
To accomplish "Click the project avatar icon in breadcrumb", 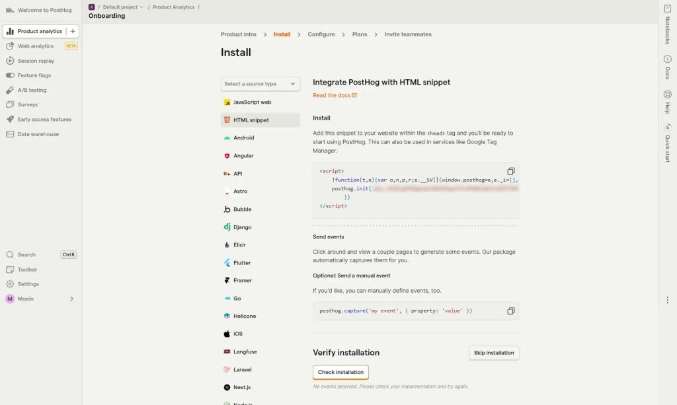I will click(x=91, y=7).
